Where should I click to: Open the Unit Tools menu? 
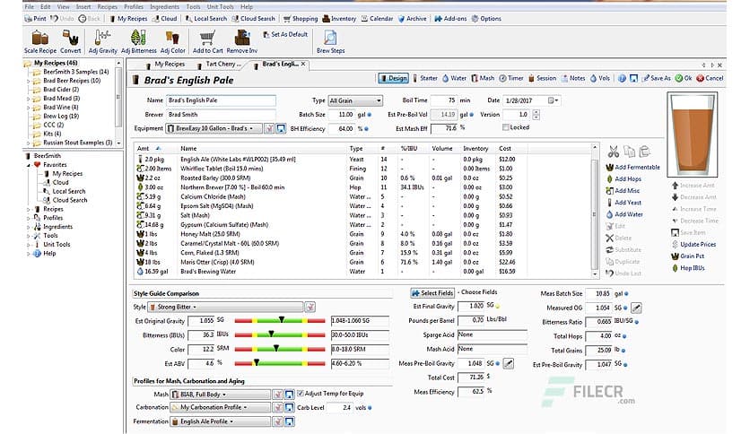(x=220, y=6)
